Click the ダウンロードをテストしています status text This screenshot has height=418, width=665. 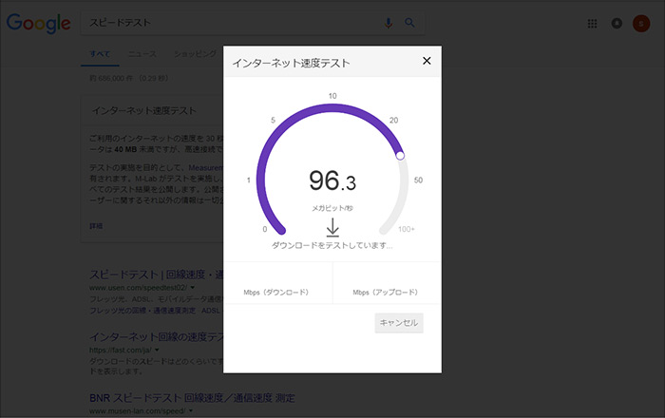tap(332, 245)
